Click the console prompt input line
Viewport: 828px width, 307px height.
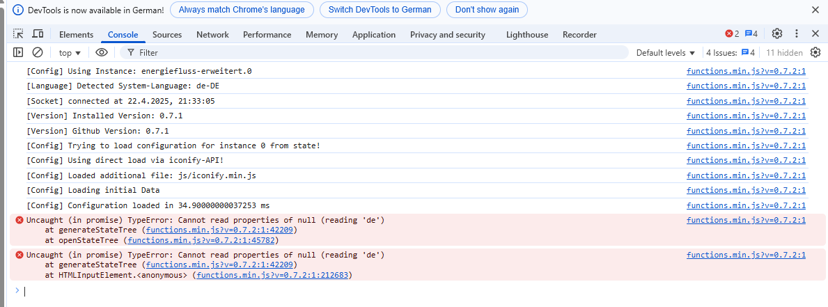(x=418, y=291)
